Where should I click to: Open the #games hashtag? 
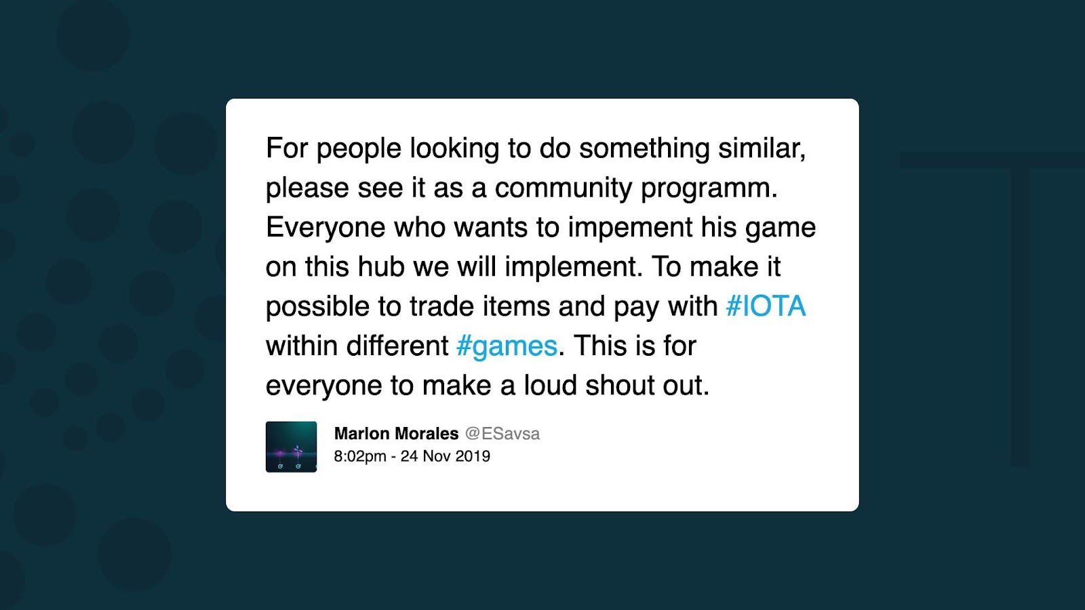[x=507, y=346]
